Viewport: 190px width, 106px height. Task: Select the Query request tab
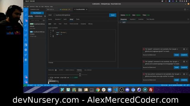(50, 19)
